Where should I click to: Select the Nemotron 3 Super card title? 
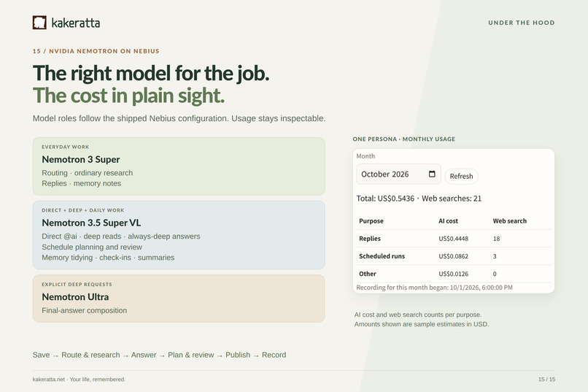coord(81,159)
